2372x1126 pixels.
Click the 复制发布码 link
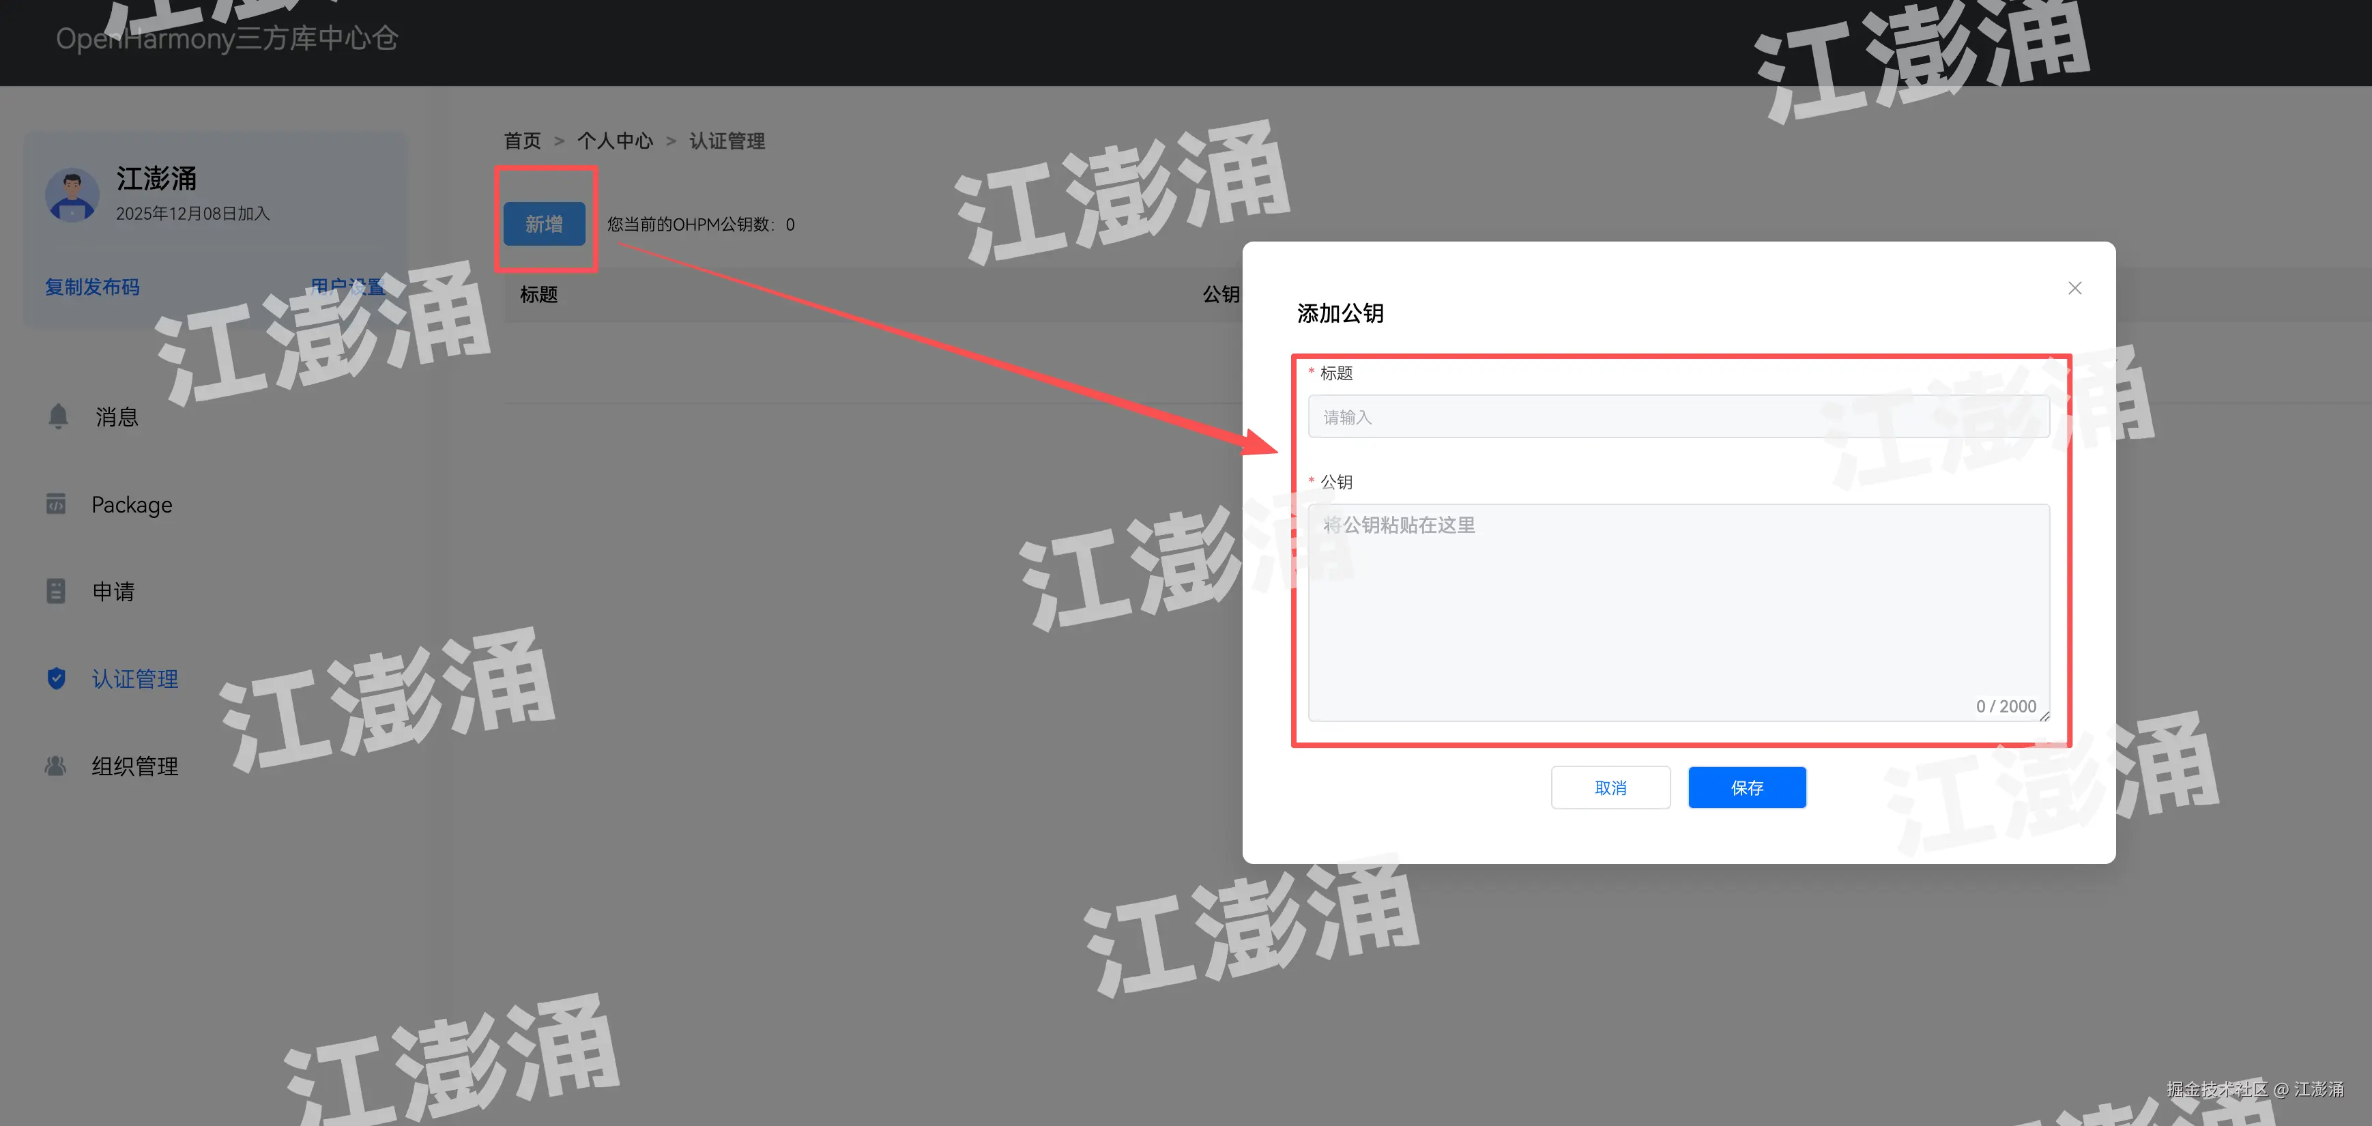pos(92,287)
